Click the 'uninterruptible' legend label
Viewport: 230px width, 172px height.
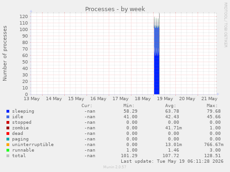pos(33,145)
